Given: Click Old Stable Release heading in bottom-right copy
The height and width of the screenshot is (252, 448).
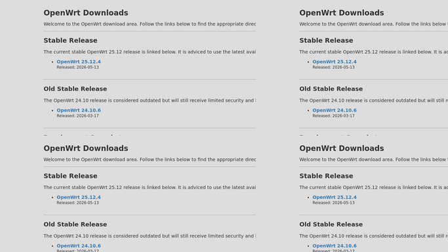Looking at the screenshot, I should pos(331,224).
